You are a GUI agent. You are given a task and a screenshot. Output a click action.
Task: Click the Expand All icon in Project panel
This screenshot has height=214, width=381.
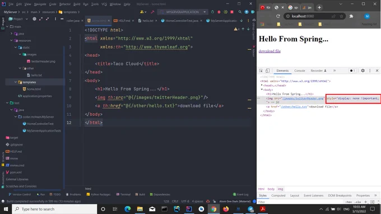[x=41, y=18]
